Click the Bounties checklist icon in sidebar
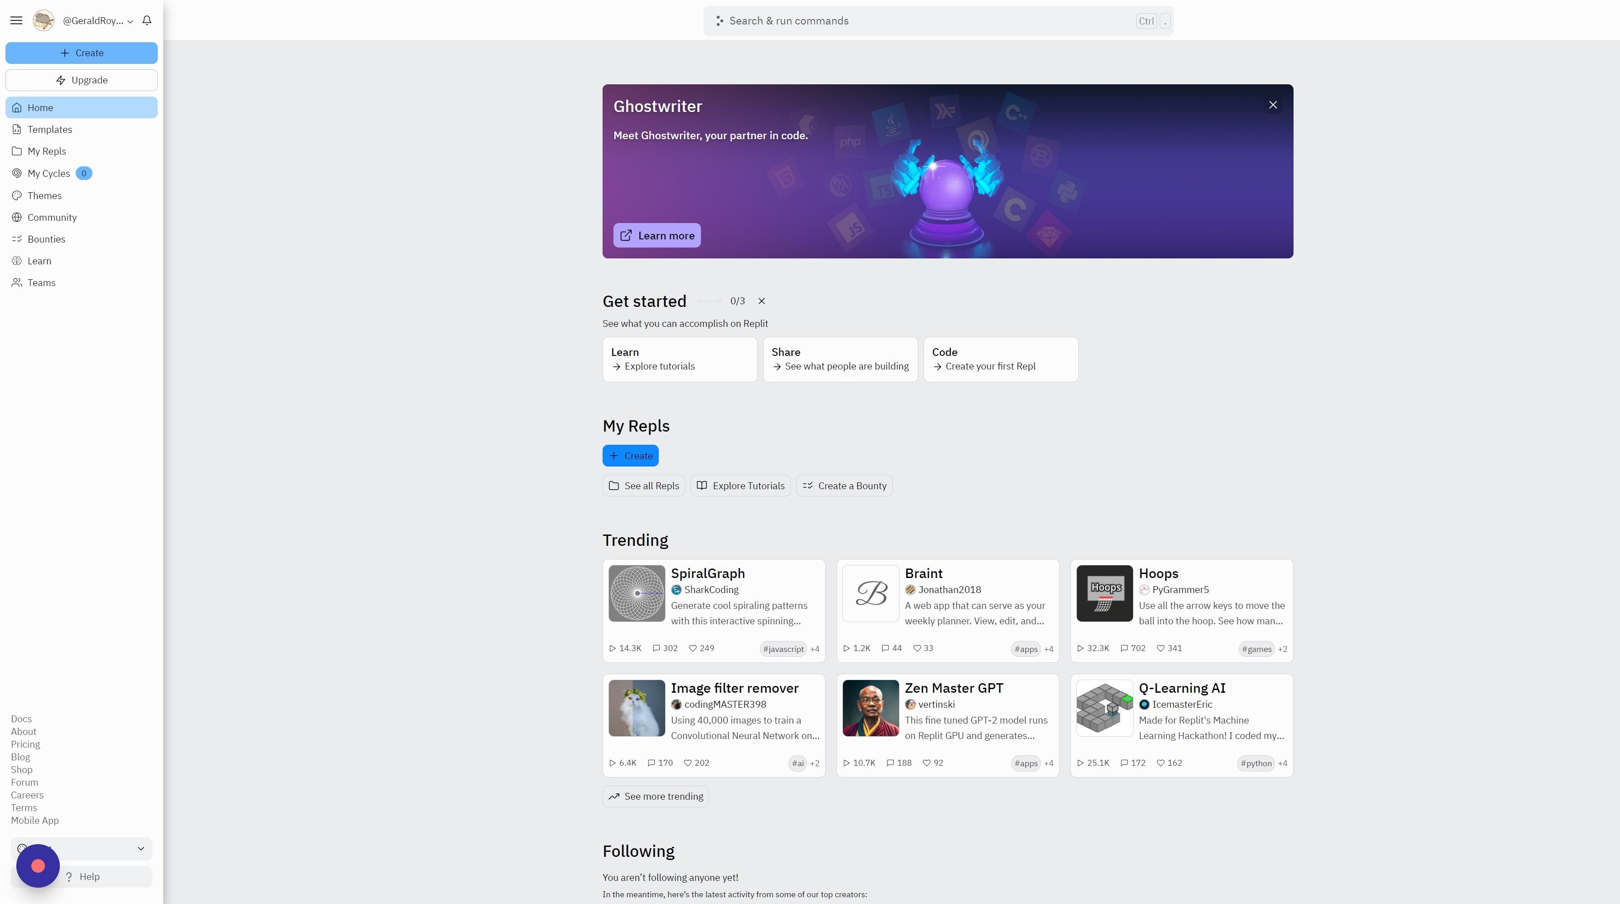 [x=17, y=239]
